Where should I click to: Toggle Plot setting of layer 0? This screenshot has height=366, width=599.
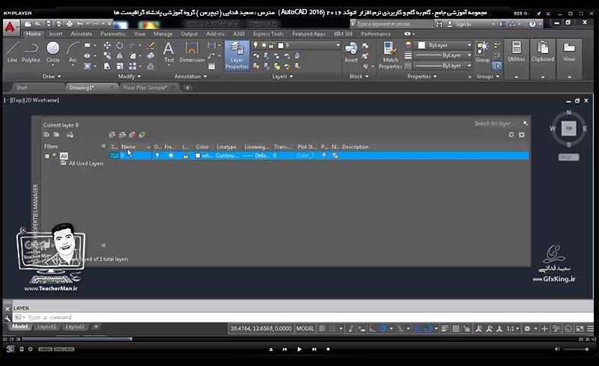[324, 156]
